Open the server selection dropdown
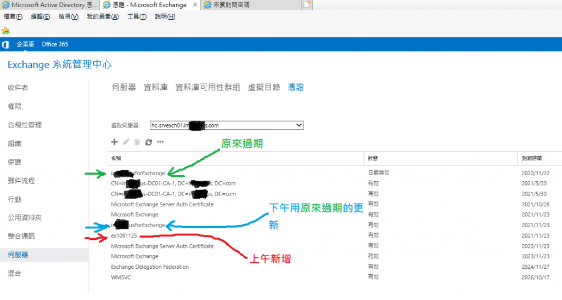Viewport: 562px width, 300px height. pos(227,125)
